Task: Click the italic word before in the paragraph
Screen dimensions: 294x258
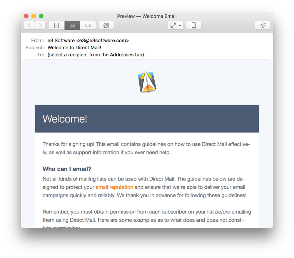Action: pos(223,212)
